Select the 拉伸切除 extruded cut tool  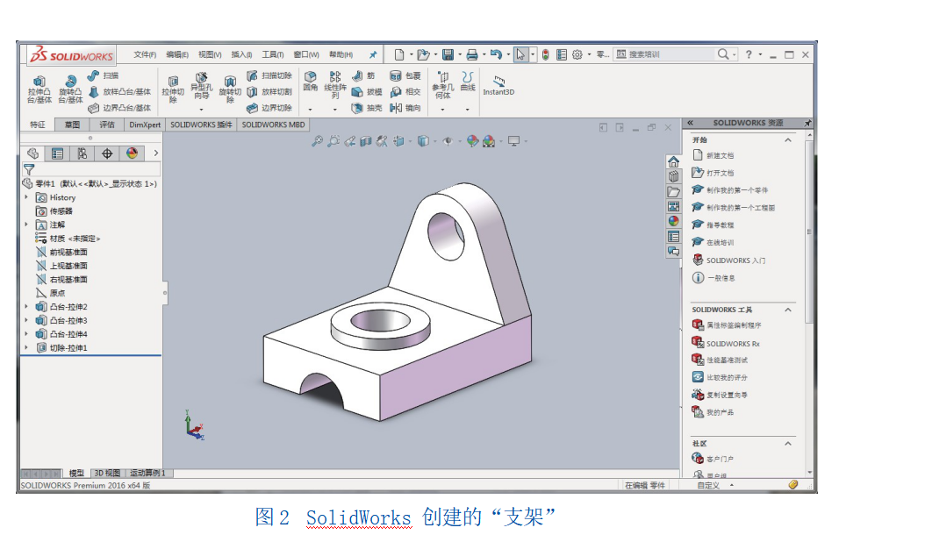173,89
